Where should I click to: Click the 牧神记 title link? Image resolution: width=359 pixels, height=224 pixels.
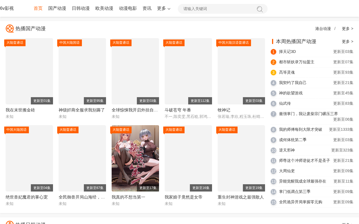[224, 110]
